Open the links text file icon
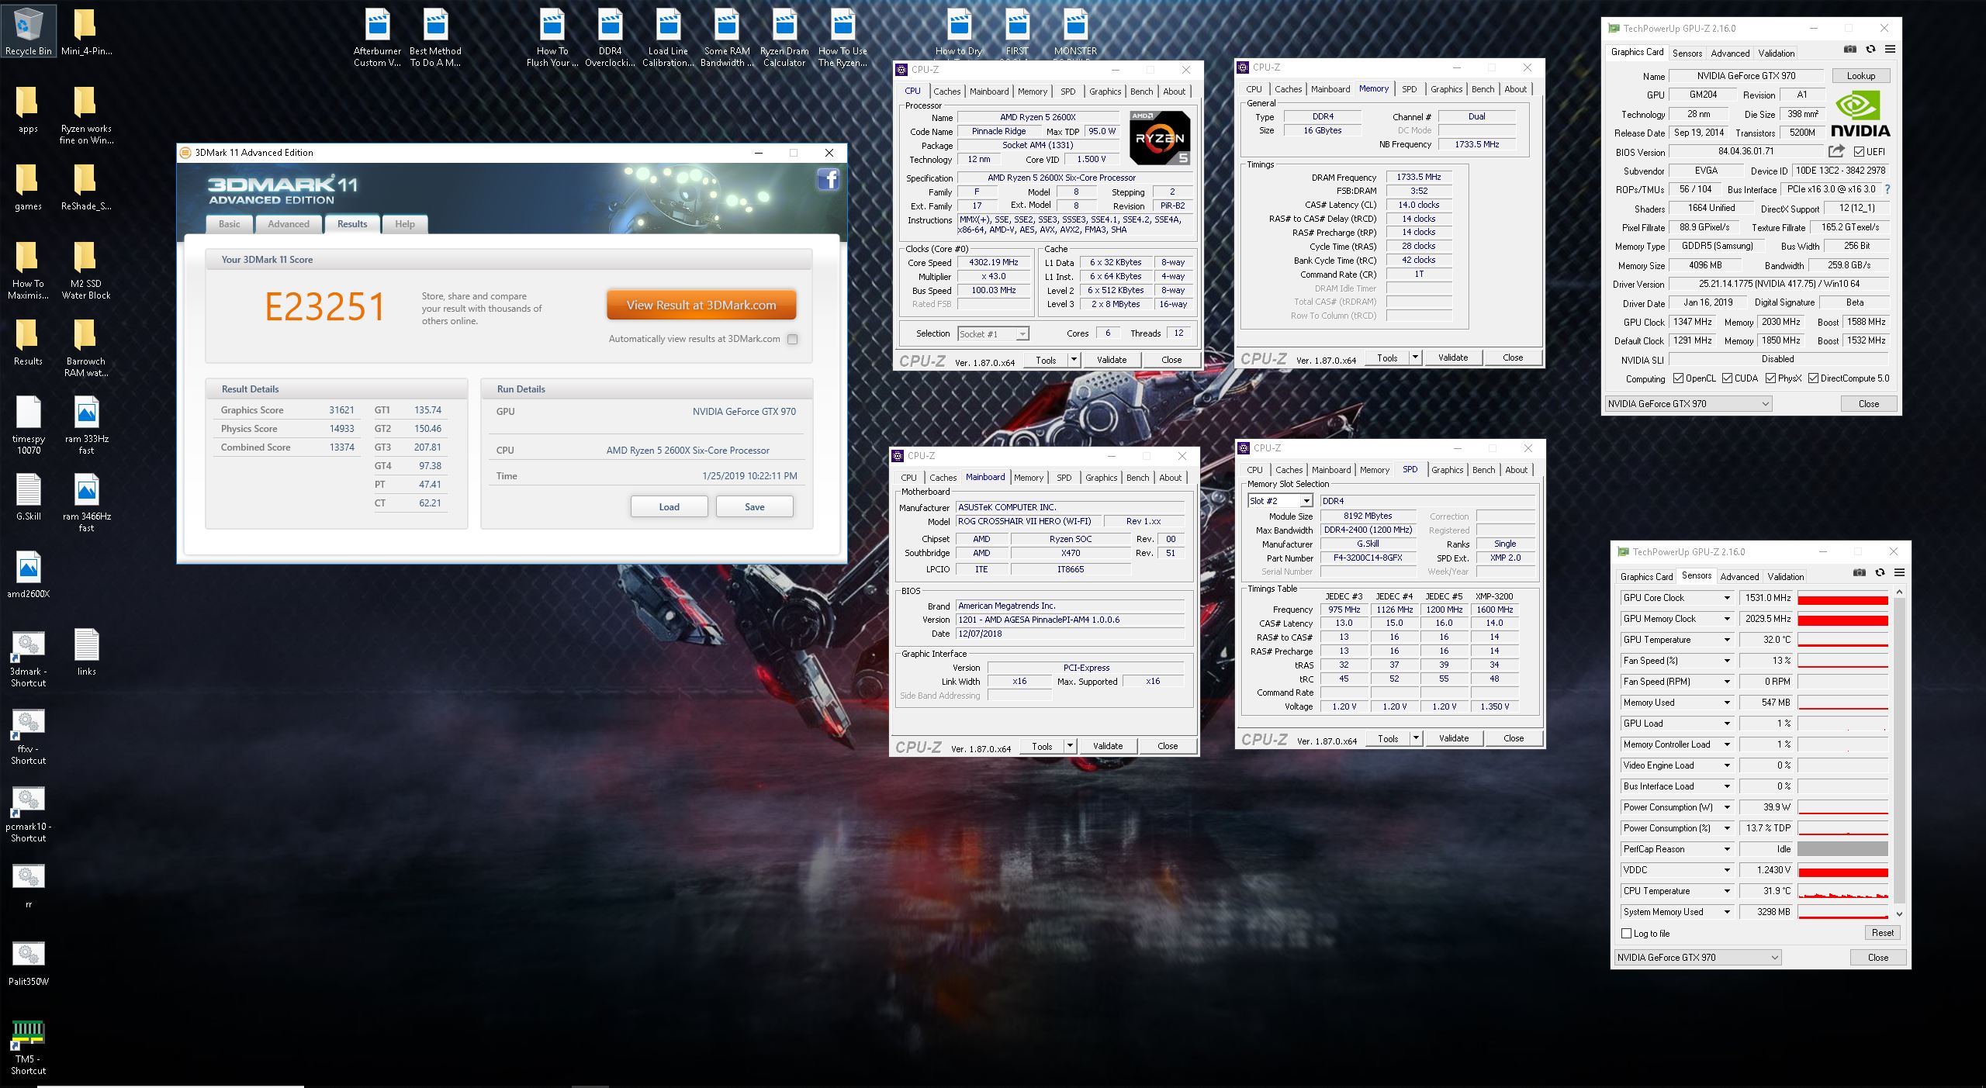 tap(86, 653)
